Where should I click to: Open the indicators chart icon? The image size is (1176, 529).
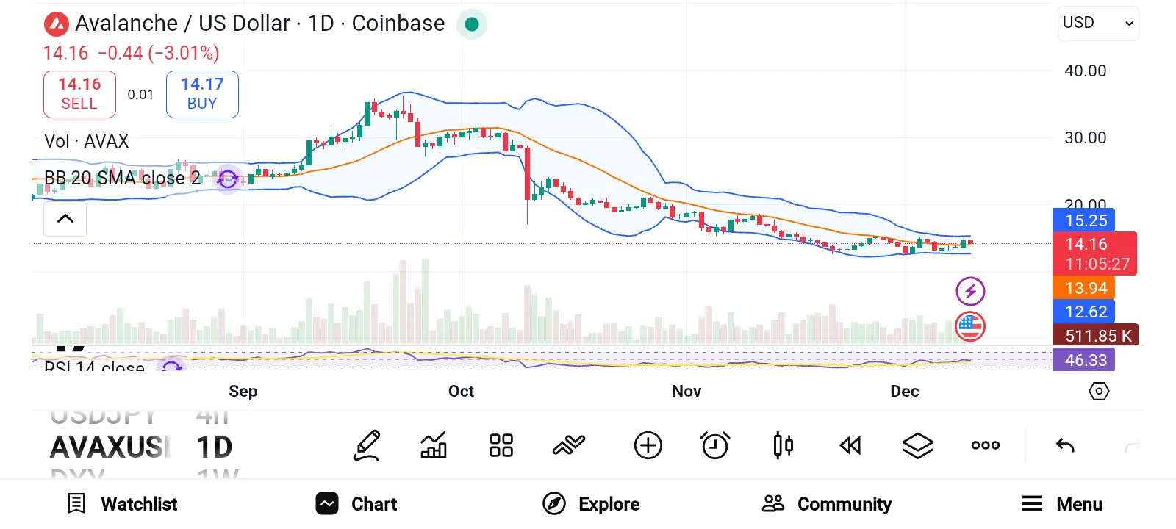click(x=434, y=445)
